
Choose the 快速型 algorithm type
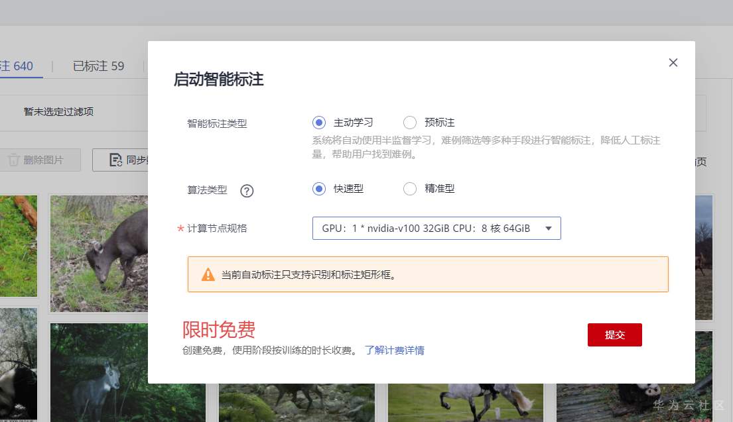[x=319, y=189]
